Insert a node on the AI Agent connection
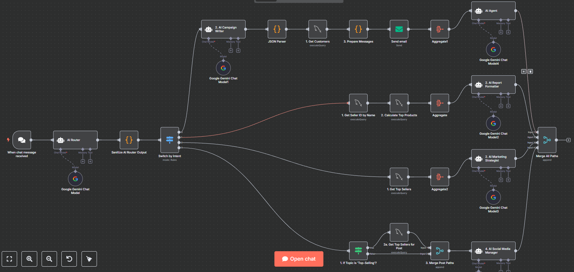This screenshot has height=272, width=574. click(524, 71)
